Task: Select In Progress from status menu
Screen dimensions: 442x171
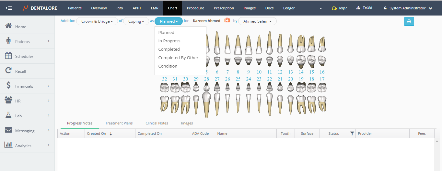Action: pyautogui.click(x=169, y=41)
